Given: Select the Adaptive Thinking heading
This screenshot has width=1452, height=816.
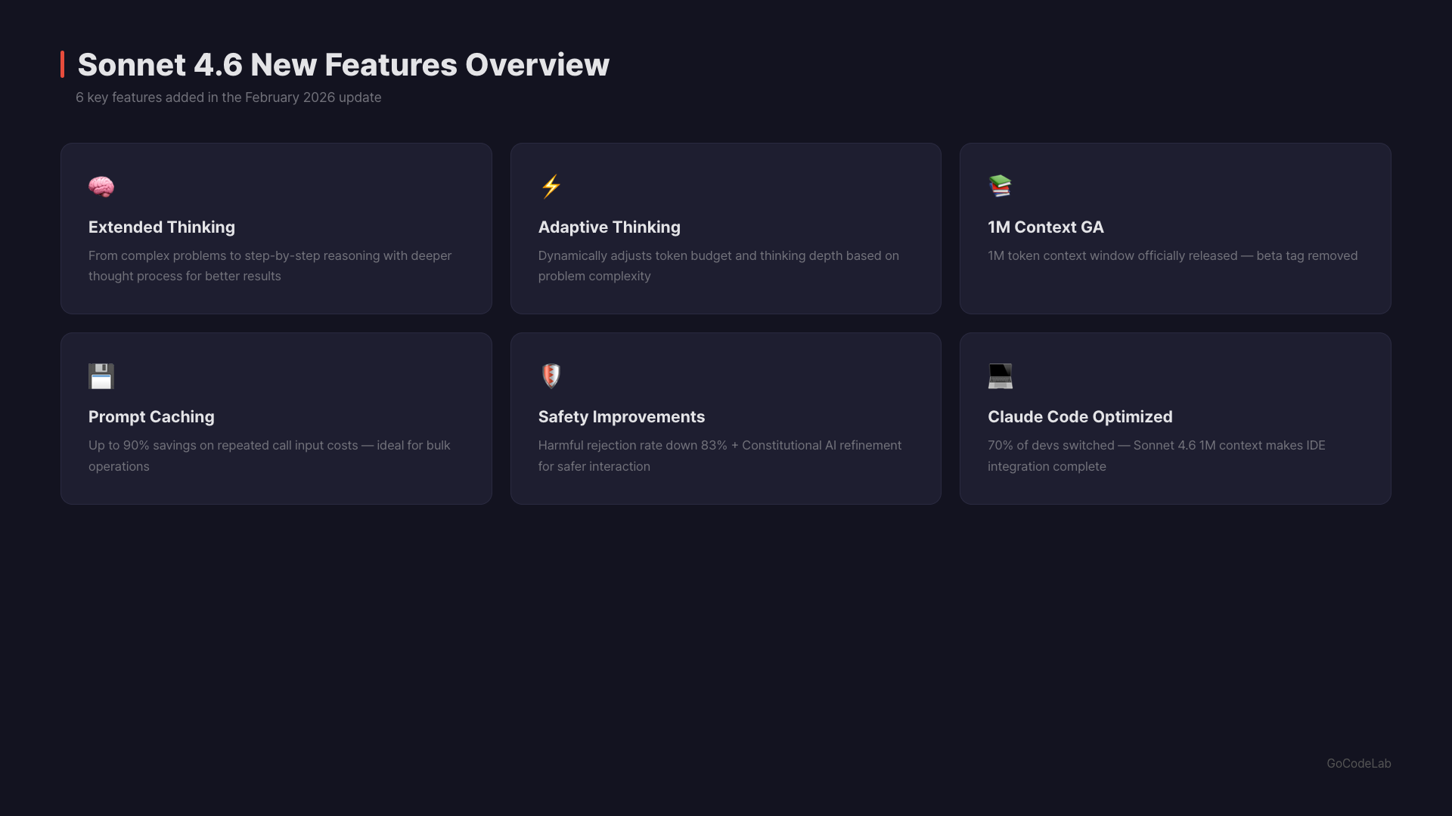Looking at the screenshot, I should point(609,227).
